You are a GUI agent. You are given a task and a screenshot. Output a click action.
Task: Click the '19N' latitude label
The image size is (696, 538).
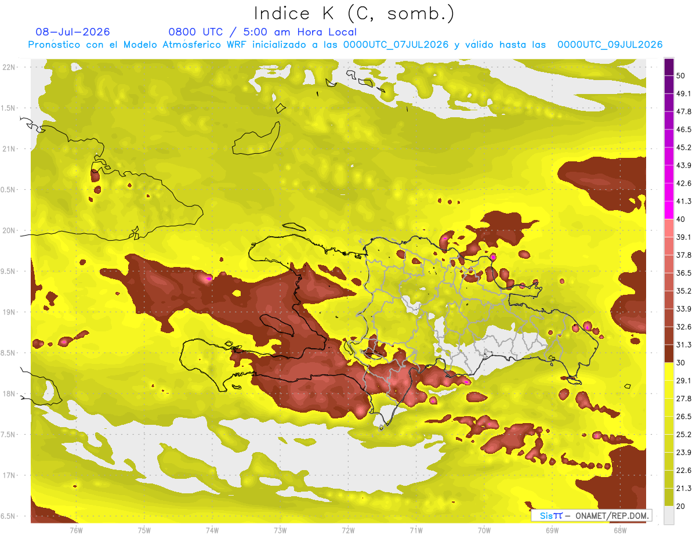click(9, 312)
